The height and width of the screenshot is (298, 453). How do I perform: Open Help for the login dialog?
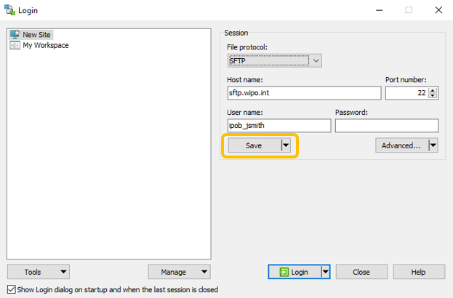click(418, 272)
